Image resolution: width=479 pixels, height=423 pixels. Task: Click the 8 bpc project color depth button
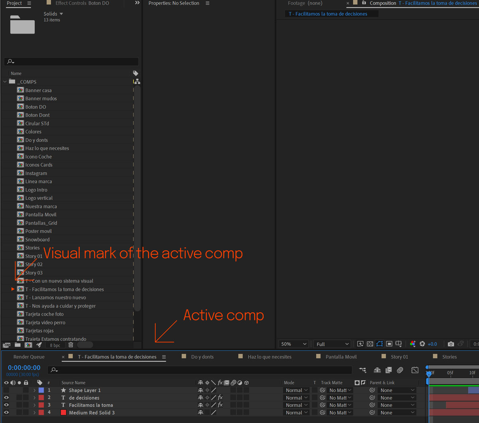(x=55, y=344)
